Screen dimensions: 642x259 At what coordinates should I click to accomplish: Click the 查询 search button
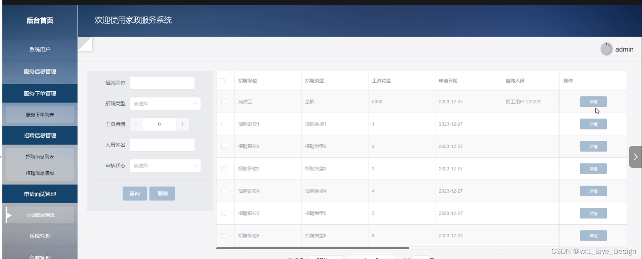pyautogui.click(x=135, y=193)
